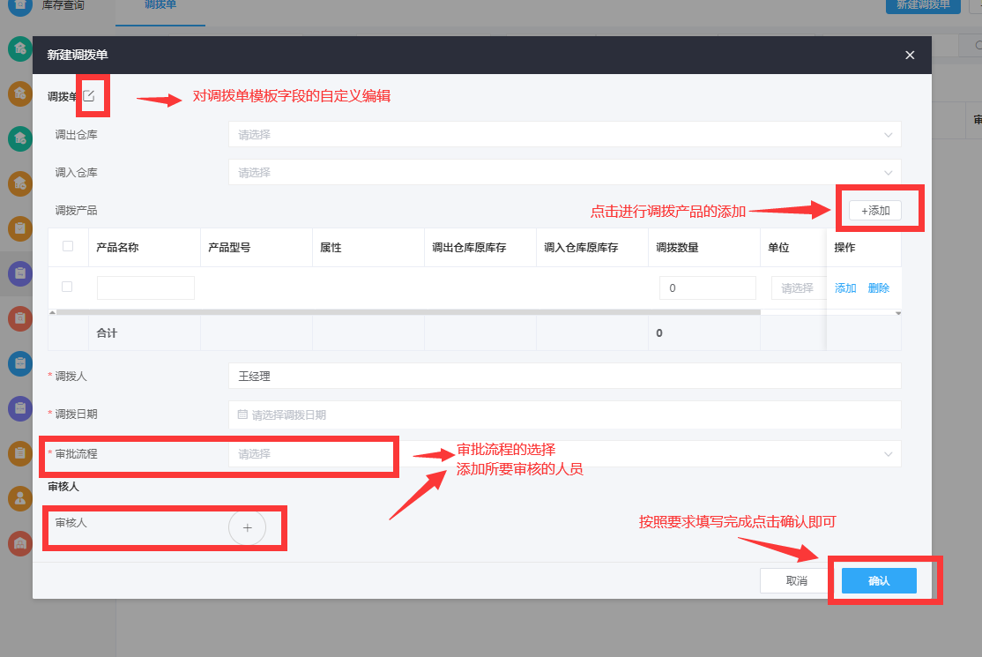The image size is (982, 657).
Task: Open the 单位 请选择 dropdown in product row
Action: point(799,288)
